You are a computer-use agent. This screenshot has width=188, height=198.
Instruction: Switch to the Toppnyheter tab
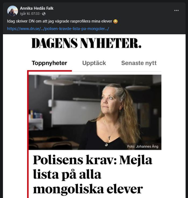point(49,63)
